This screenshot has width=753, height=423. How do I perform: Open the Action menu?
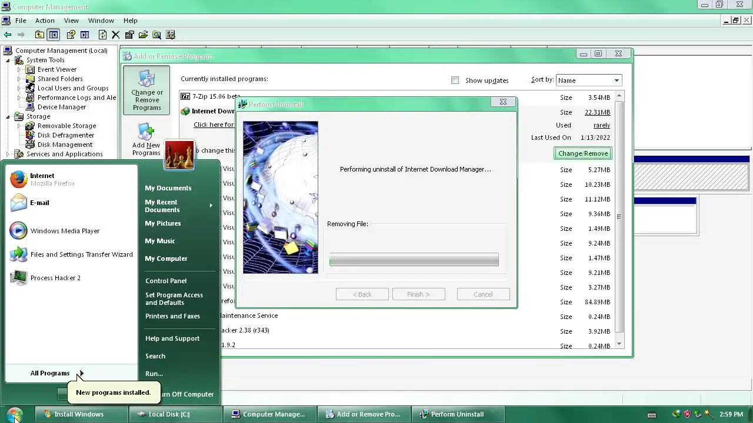(45, 21)
